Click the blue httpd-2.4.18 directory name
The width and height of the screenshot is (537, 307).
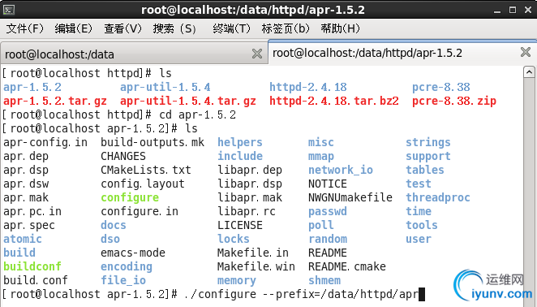tap(308, 87)
